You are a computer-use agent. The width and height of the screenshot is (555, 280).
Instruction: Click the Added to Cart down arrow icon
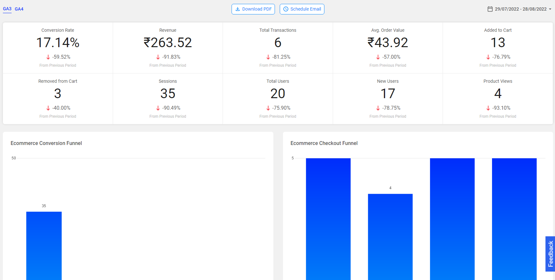pos(488,57)
